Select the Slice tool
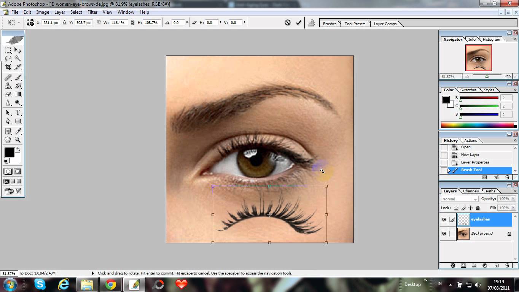Screen dimensions: 519x292 pos(18,67)
